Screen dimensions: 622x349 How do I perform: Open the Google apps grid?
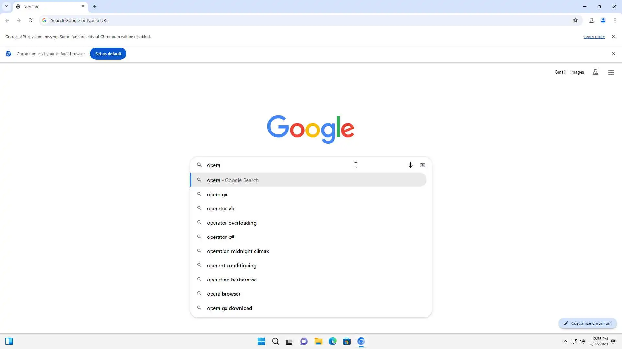tap(611, 72)
